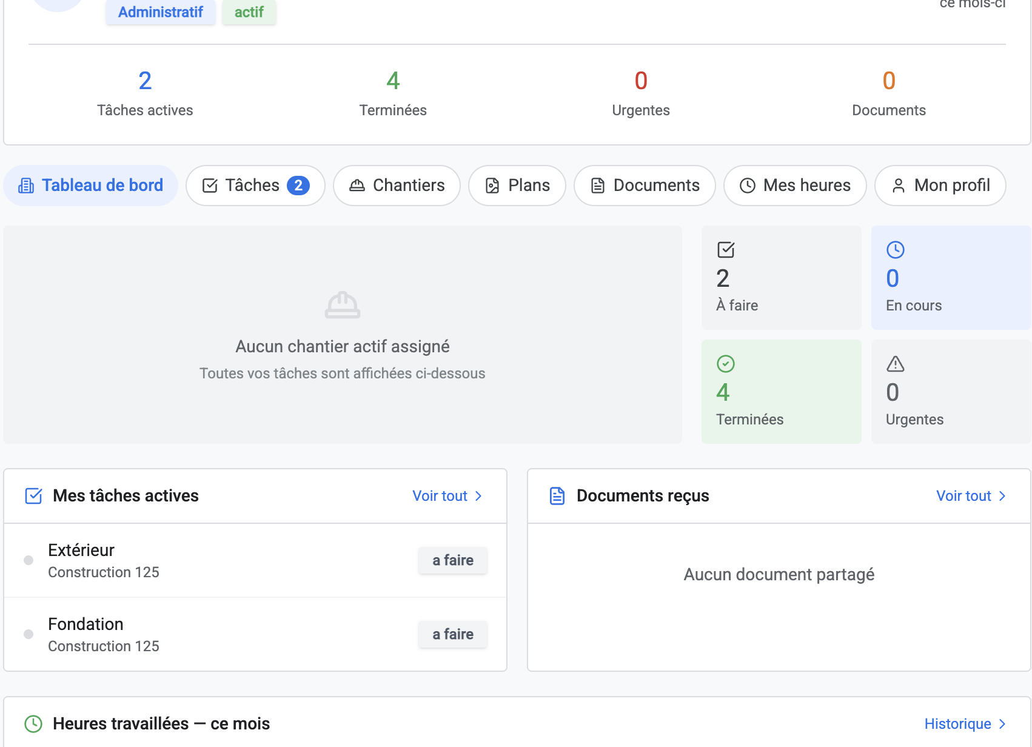Select the En cours summary card

(x=951, y=278)
